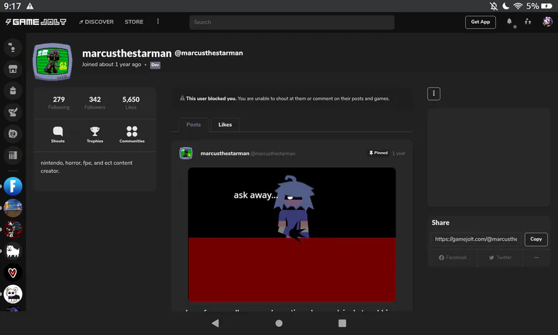
Task: Open the red heart community icon
Action: pos(13,273)
